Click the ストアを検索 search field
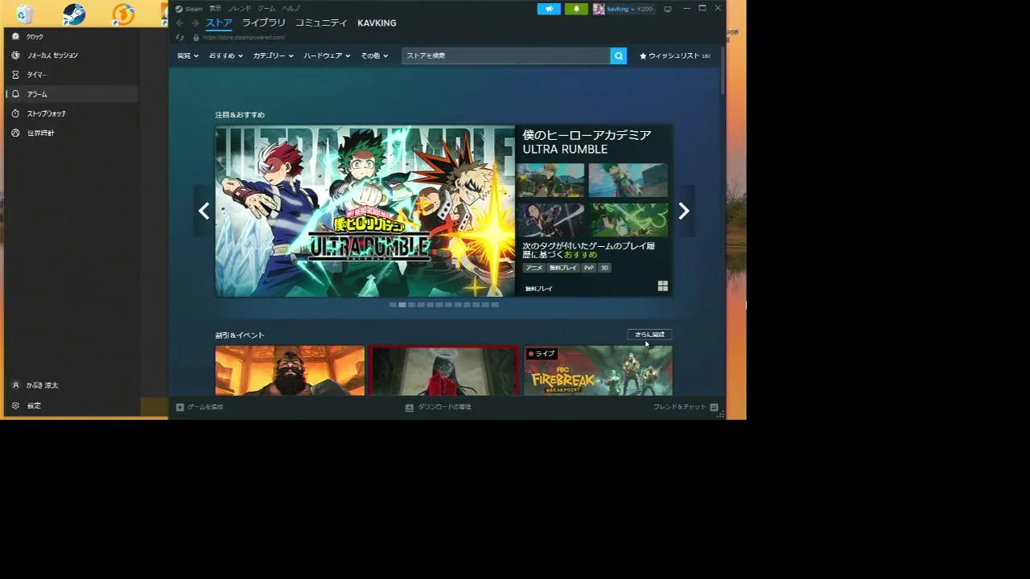The width and height of the screenshot is (1030, 579). pos(506,55)
